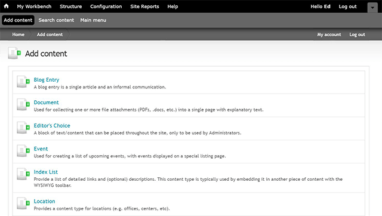The height and width of the screenshot is (216, 382).
Task: Click the Blog Entry document icon
Action: pos(23,82)
